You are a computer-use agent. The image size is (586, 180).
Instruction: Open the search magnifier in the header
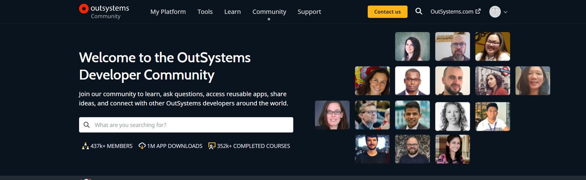(x=419, y=12)
